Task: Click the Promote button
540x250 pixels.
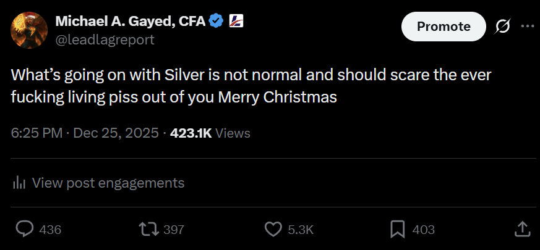Action: (444, 27)
